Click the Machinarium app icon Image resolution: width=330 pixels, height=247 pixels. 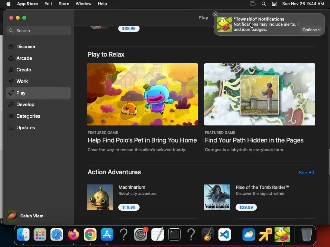(x=100, y=197)
